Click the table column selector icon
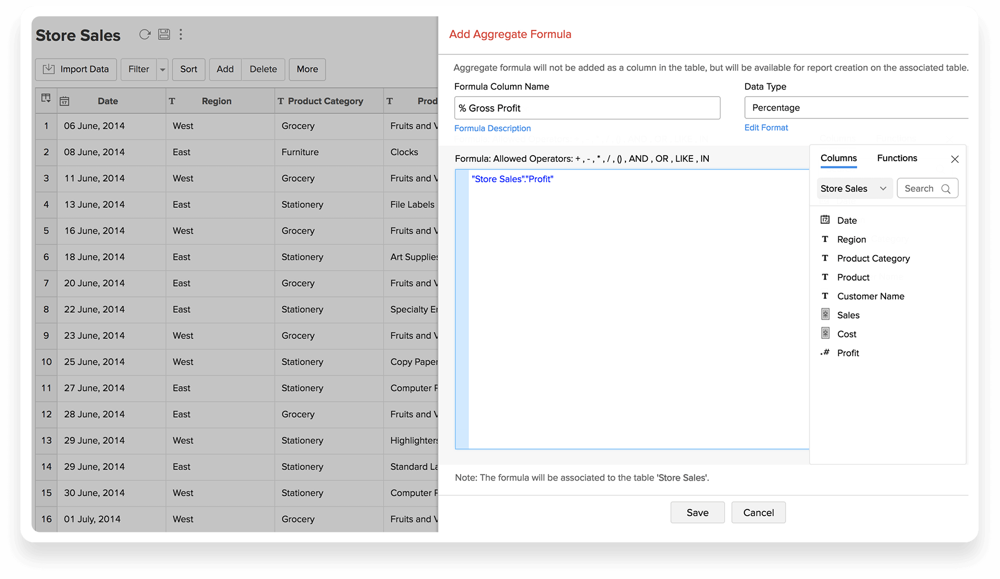The width and height of the screenshot is (1000, 579). point(46,99)
